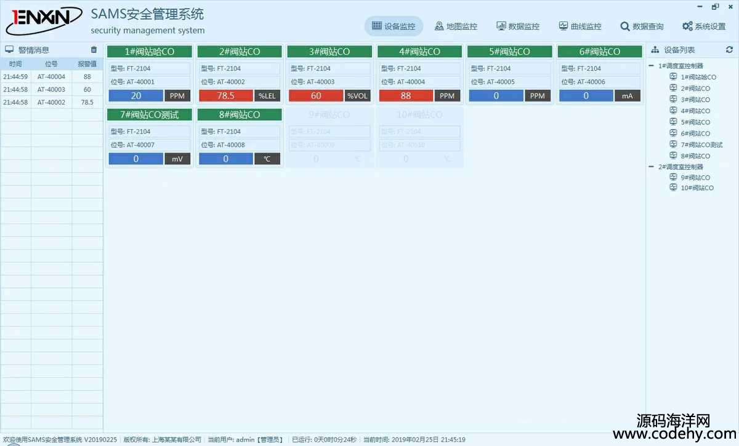Select alarm row AT-40003
The width and height of the screenshot is (739, 446).
coord(51,89)
